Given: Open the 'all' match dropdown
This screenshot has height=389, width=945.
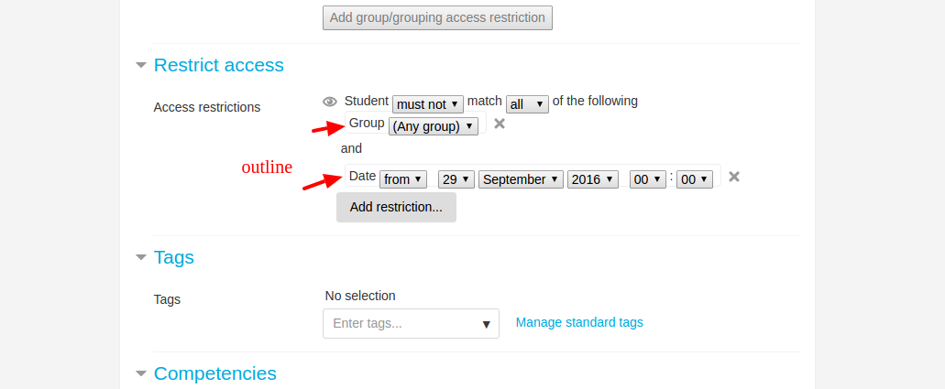Looking at the screenshot, I should click(527, 104).
